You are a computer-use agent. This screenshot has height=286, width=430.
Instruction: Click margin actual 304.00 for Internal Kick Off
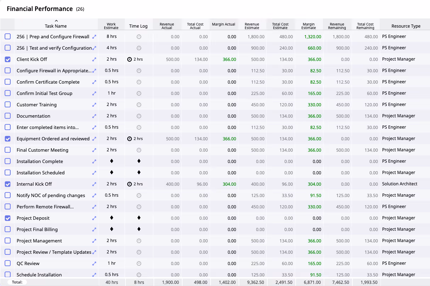tap(229, 184)
